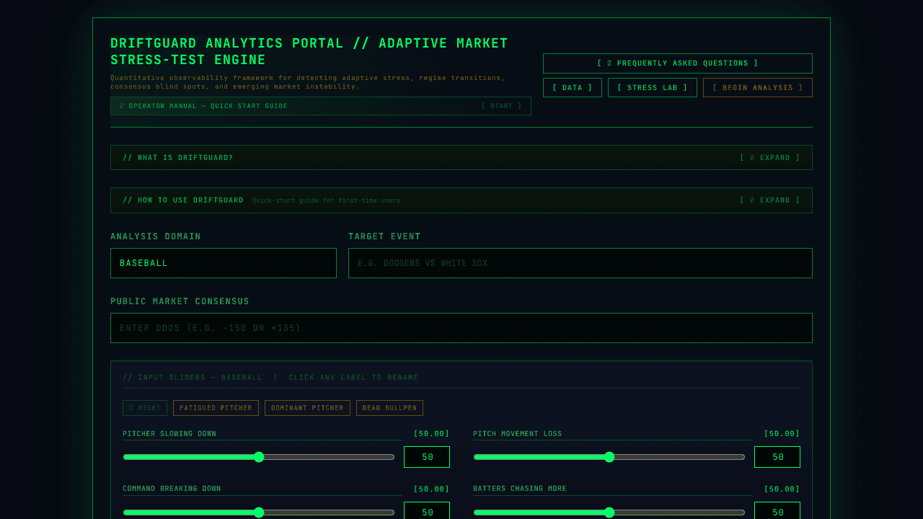Adjust the Pitch Movement Loss slider

tap(609, 457)
